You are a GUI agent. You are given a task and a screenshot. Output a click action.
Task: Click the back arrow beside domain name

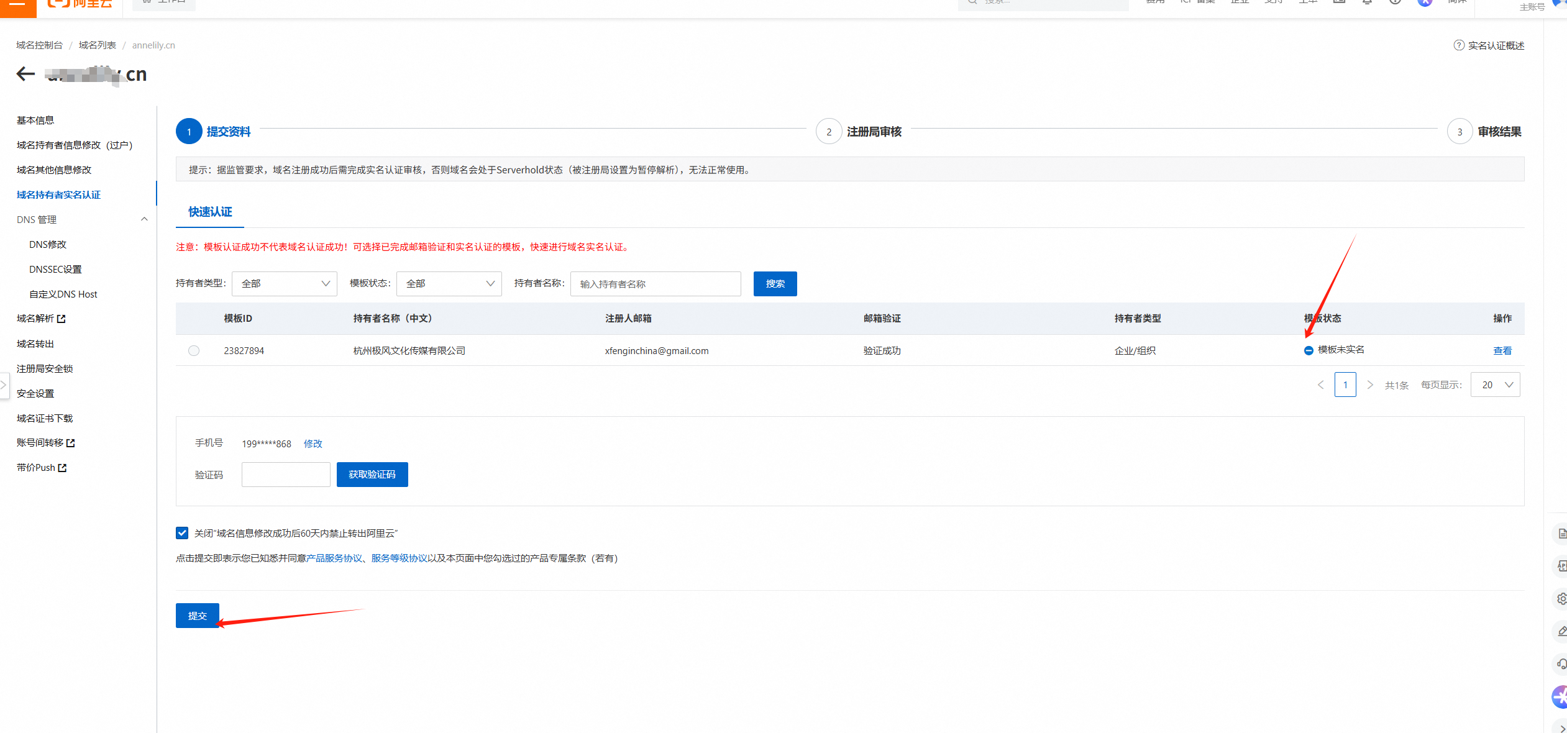tap(25, 74)
